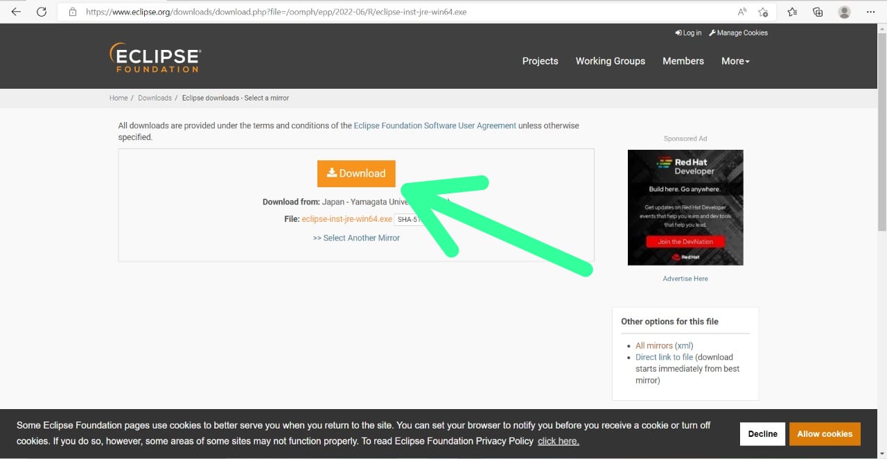Choose Select Another Mirror link

(x=356, y=238)
